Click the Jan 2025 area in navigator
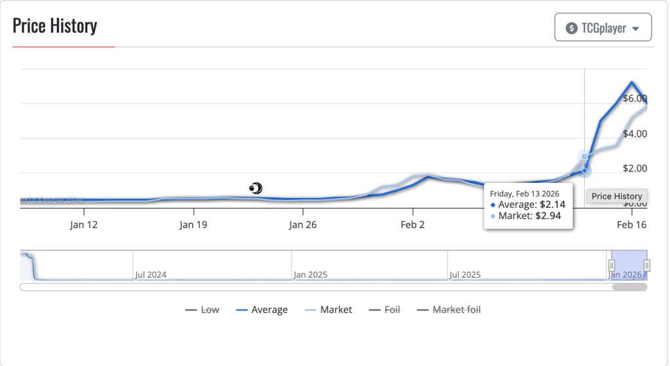 tap(309, 274)
